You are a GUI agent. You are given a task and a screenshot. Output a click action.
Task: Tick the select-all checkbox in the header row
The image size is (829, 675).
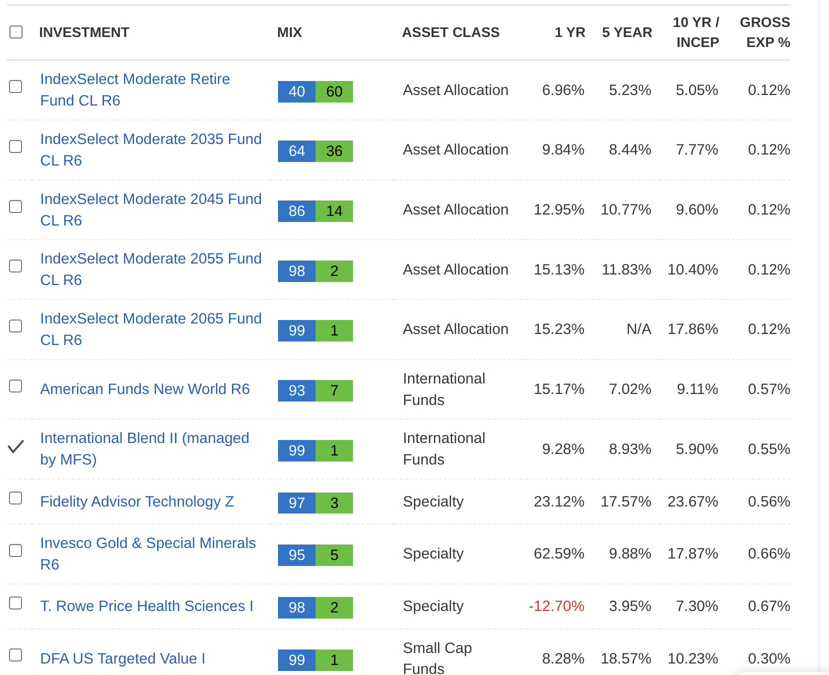[x=16, y=32]
